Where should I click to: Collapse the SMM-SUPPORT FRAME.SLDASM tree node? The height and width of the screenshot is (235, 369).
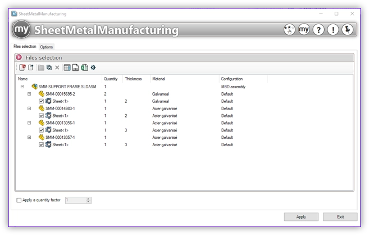[22, 87]
